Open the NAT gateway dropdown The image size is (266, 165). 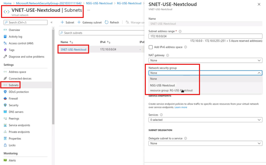click(x=205, y=60)
